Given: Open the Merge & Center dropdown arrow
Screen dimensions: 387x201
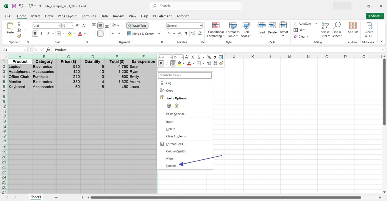Looking at the screenshot, I should (159, 34).
